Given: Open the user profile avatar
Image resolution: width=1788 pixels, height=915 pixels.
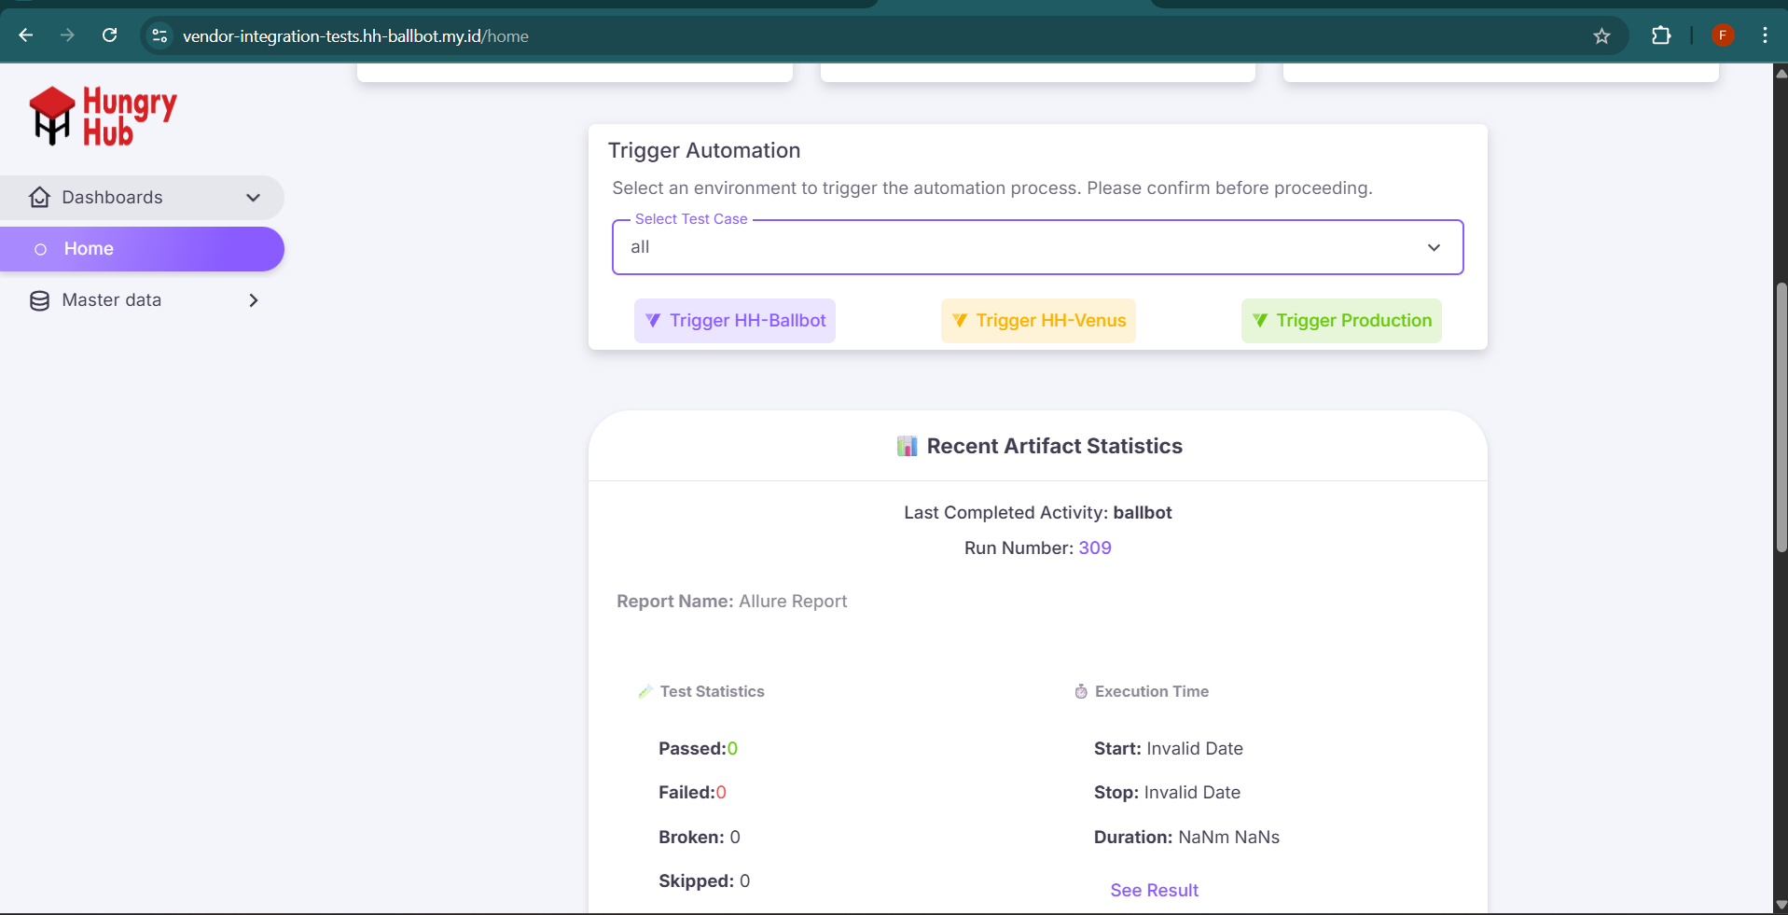Looking at the screenshot, I should pyautogui.click(x=1722, y=35).
